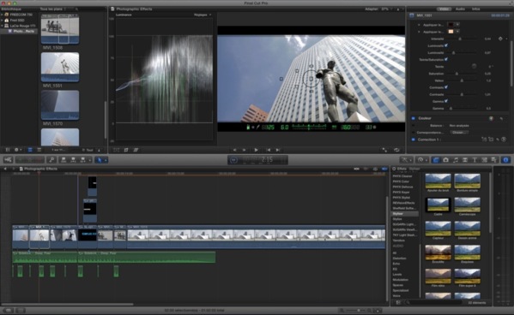
Task: Open the Generators browser icon
Action: (484, 159)
